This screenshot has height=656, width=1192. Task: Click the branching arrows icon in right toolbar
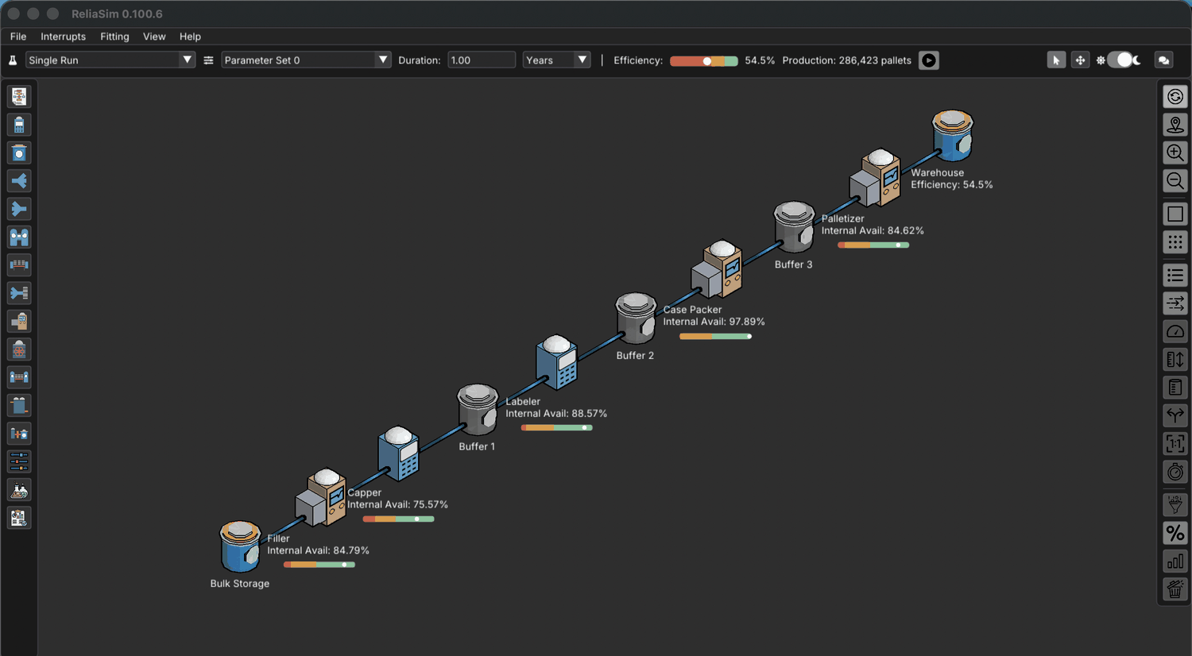(x=1175, y=415)
